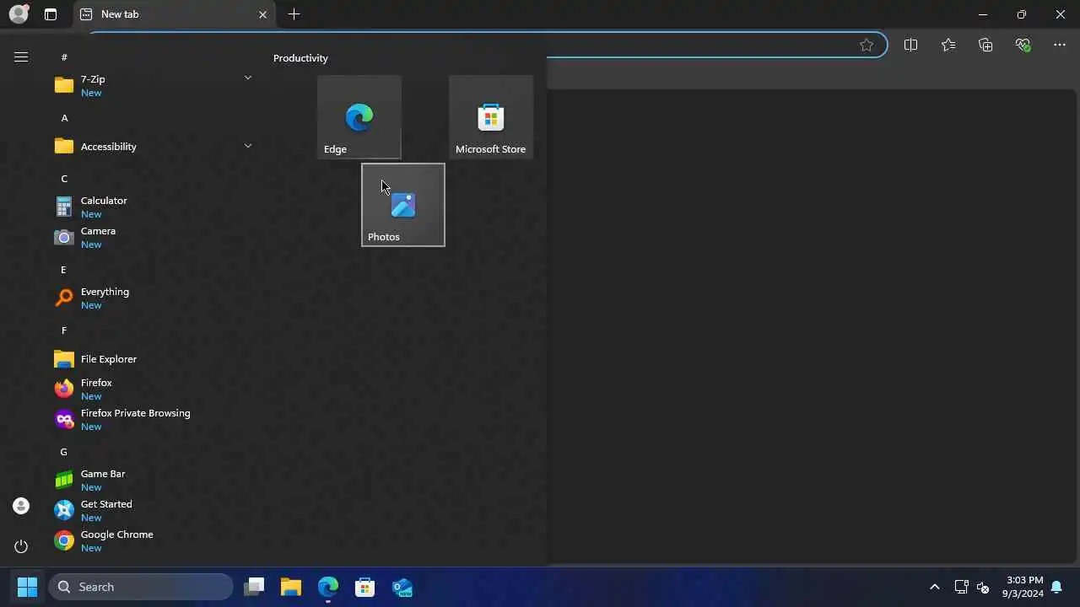Screen dimensions: 1080x607
Task: Open the clock and date flyout
Action: pyautogui.click(x=1024, y=587)
